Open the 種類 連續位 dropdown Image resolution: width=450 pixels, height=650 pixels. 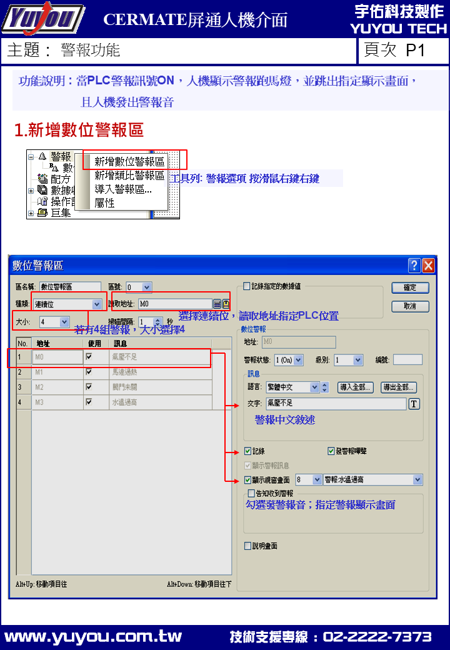96,304
